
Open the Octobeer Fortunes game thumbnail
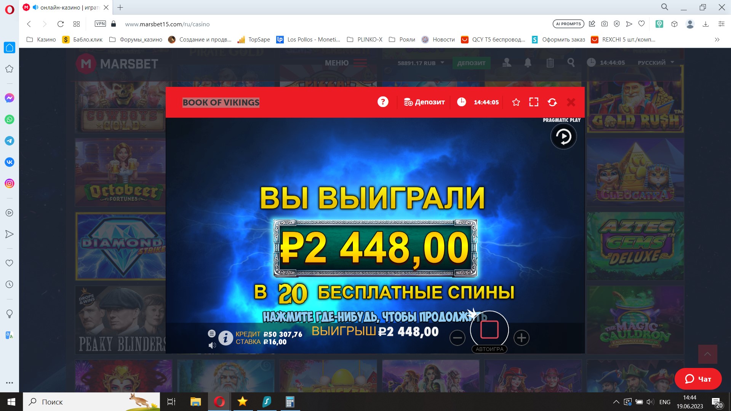click(x=120, y=172)
